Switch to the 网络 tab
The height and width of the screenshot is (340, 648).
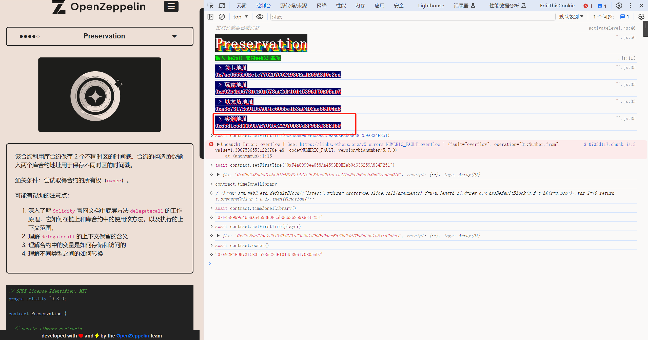[x=322, y=6]
